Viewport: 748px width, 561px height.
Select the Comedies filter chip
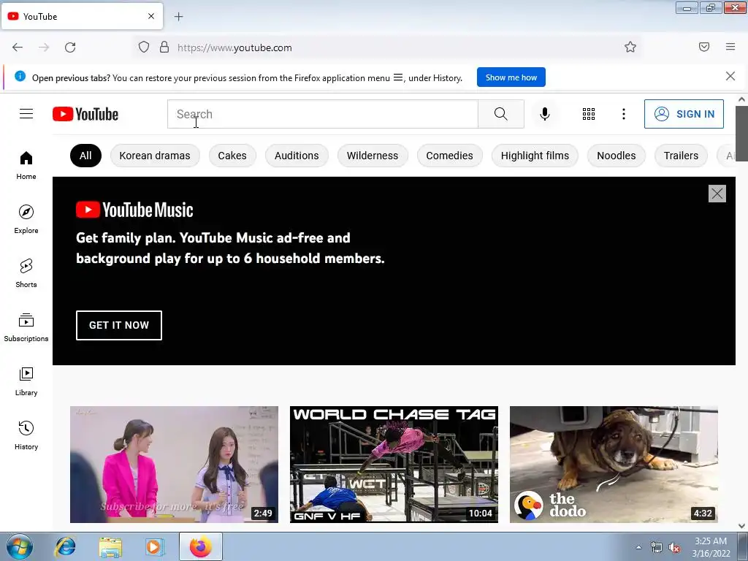coord(449,156)
